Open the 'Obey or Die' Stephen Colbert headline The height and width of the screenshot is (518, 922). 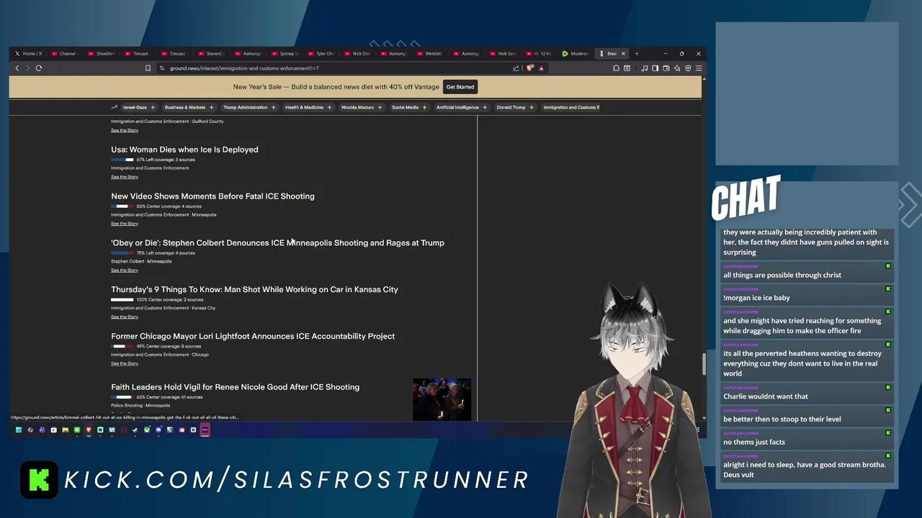277,243
